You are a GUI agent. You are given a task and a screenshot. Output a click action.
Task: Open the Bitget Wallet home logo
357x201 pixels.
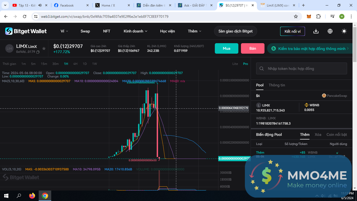tap(26, 31)
